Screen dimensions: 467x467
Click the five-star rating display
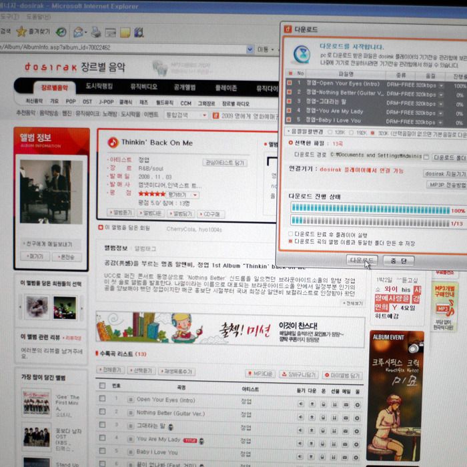[152, 194]
